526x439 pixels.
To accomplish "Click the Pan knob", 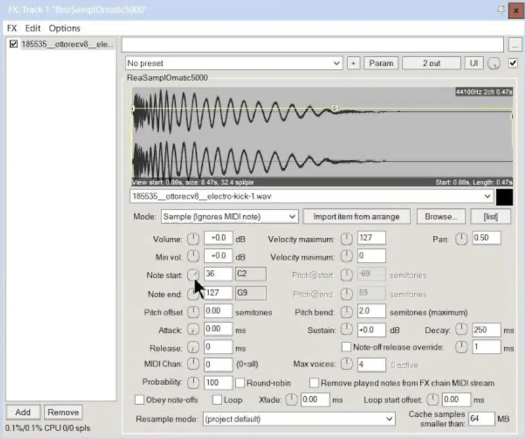I will pyautogui.click(x=461, y=239).
